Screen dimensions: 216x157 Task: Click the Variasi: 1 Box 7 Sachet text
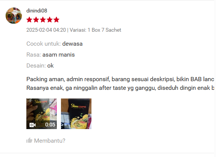pos(95,30)
